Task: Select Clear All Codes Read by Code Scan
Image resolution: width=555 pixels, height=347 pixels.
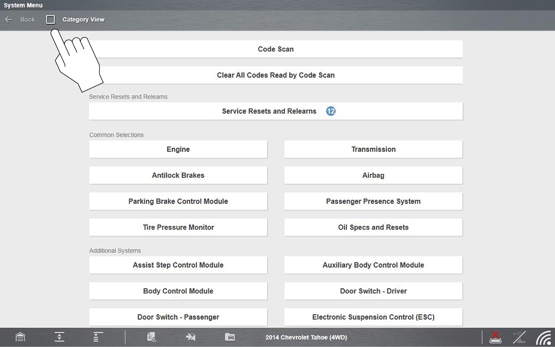Action: click(276, 75)
